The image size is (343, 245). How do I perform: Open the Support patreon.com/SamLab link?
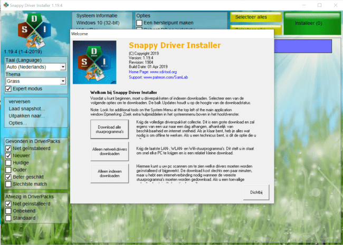click(x=158, y=77)
